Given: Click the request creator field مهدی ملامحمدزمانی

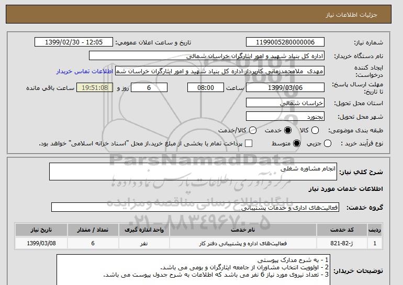Looking at the screenshot, I should click(x=220, y=71).
